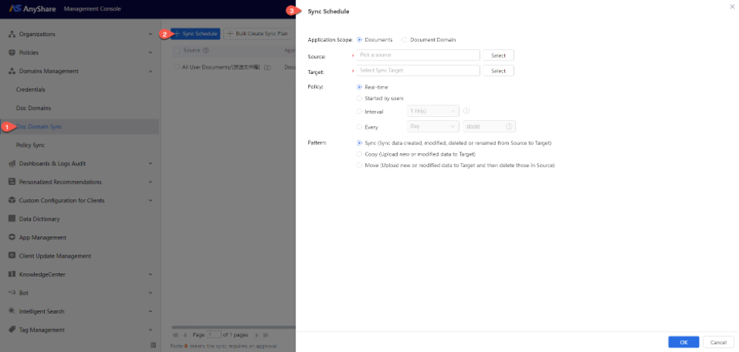The image size is (739, 352).
Task: Expand Custom Configuration for Clients chevron
Action: point(151,200)
